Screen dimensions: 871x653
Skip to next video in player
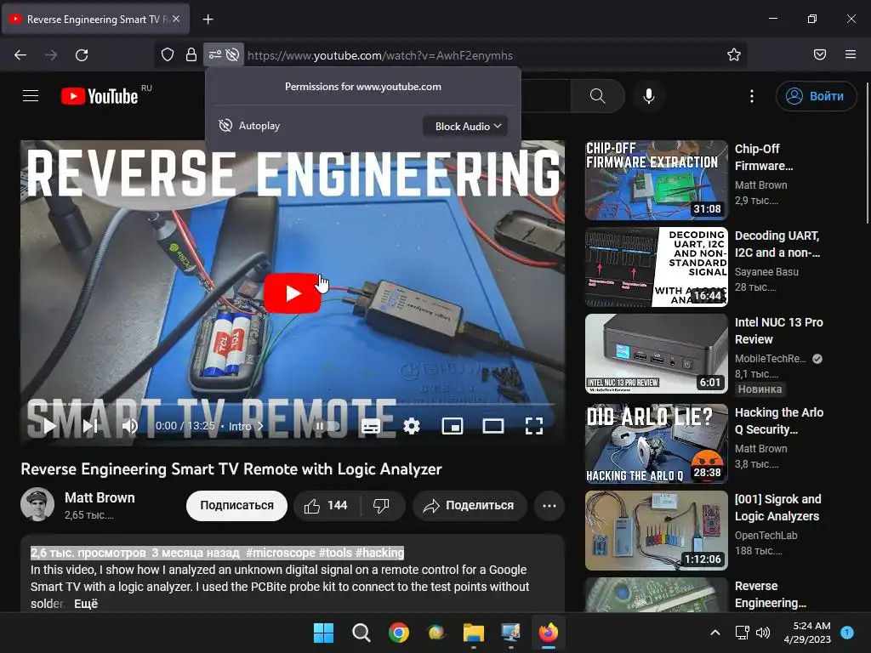coord(90,426)
